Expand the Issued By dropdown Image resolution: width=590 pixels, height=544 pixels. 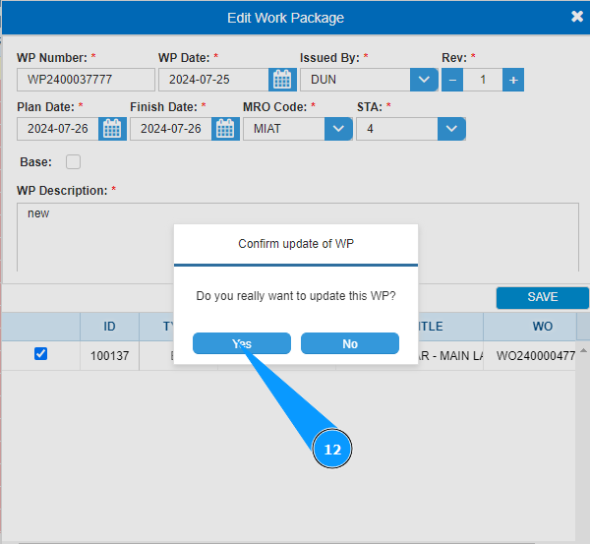pyautogui.click(x=424, y=80)
